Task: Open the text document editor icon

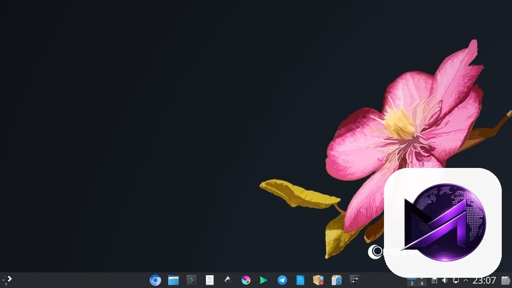Action: pos(209,280)
